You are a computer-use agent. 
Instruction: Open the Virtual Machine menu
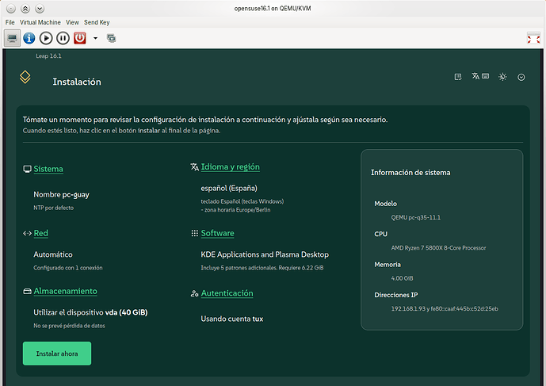40,22
